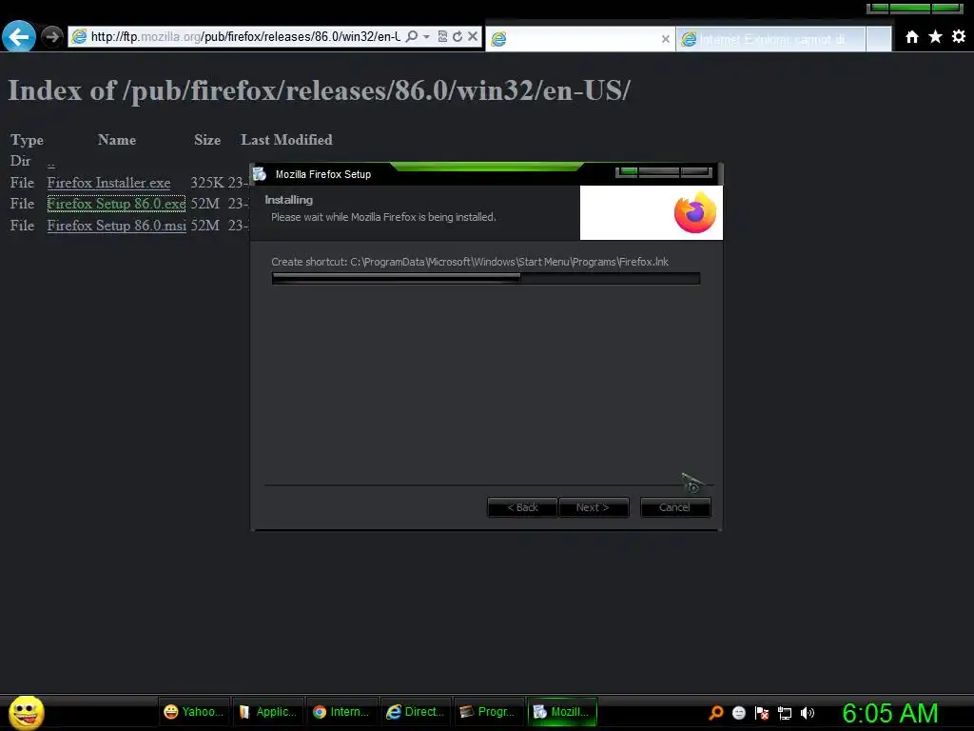Screen dimensions: 974x731
Task: Minimize the Firefox Setup dialog
Action: [628, 171]
